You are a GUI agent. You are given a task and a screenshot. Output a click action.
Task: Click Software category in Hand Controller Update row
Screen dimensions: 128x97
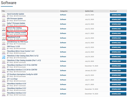click(x=63, y=15)
